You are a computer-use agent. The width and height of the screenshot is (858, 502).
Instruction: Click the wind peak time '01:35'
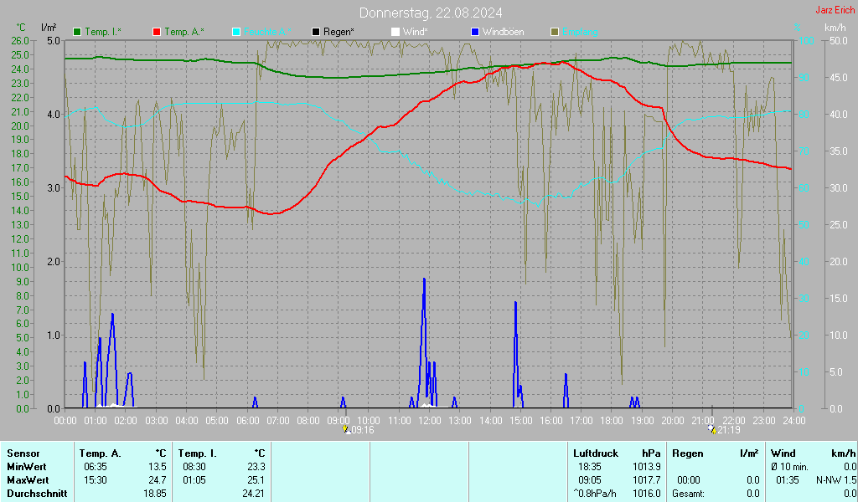[788, 480]
